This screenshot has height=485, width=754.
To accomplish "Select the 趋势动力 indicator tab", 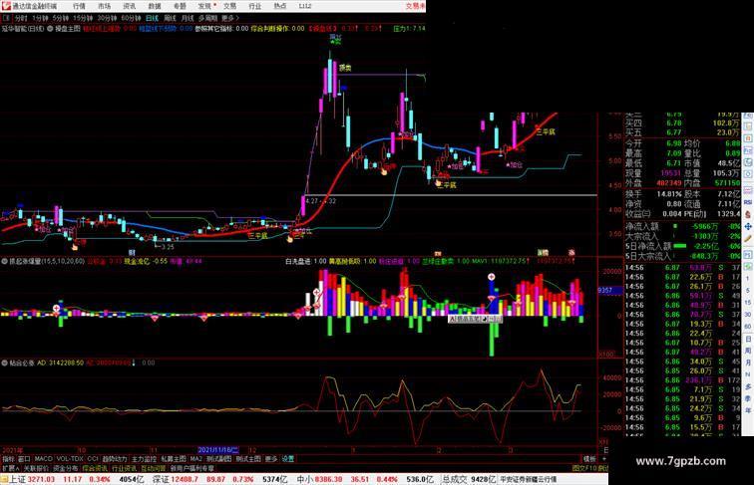I will point(115,459).
